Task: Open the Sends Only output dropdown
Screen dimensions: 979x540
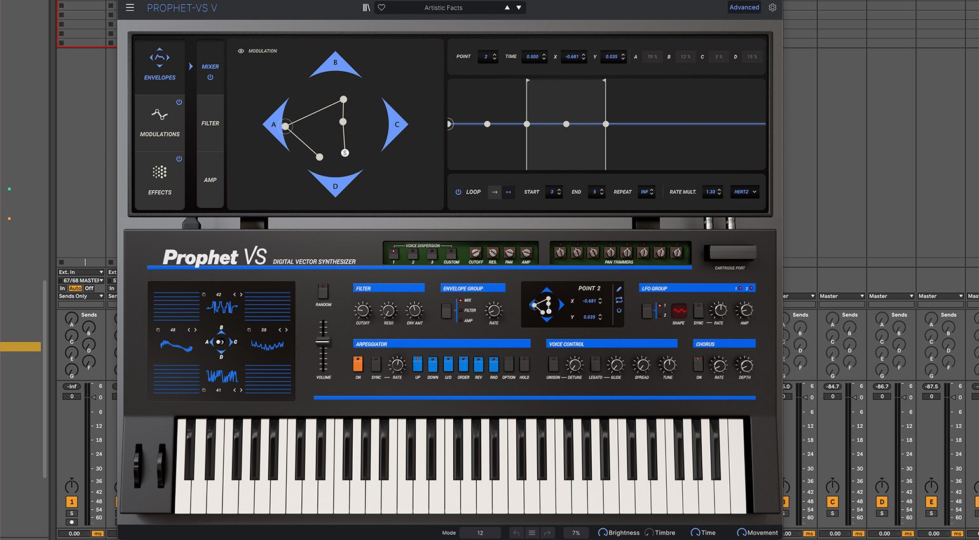Action: tap(81, 296)
